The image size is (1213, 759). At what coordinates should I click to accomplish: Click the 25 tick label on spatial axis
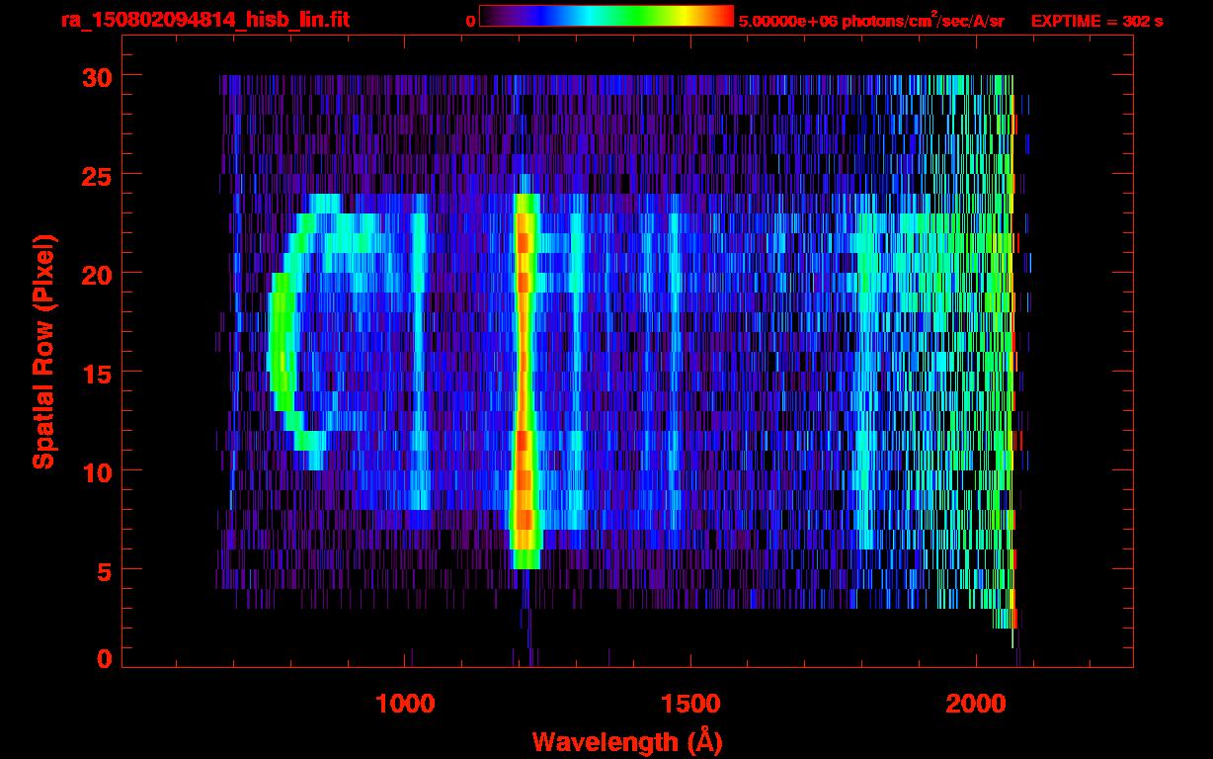96,175
